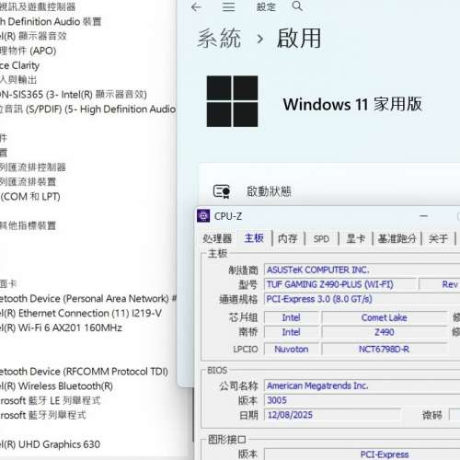Click the Comet Lake chipset value
Viewport: 460px width, 460px height.
click(384, 317)
